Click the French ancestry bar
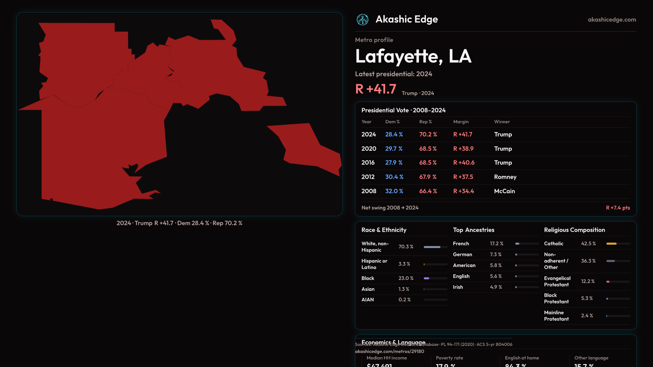Viewport: 653px width, 367px height. coord(517,244)
